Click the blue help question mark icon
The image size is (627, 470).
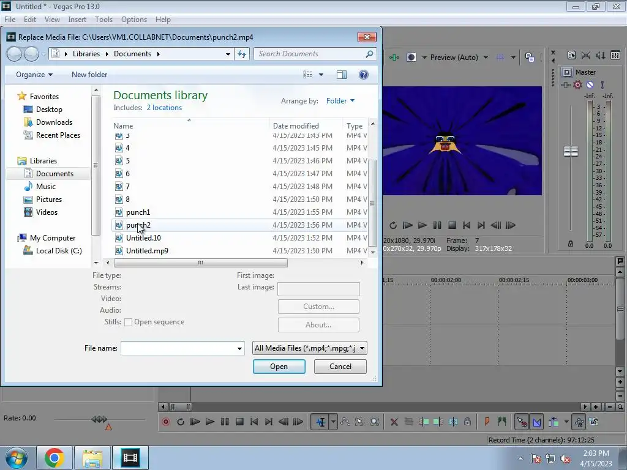pos(364,75)
